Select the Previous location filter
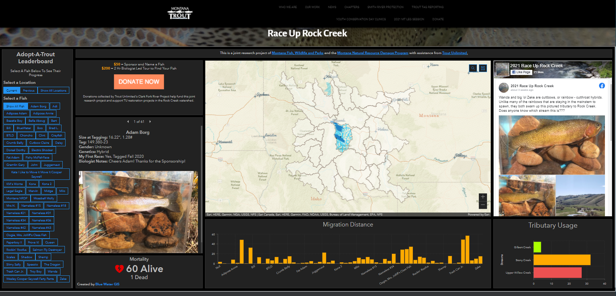The height and width of the screenshot is (296, 616). [29, 90]
